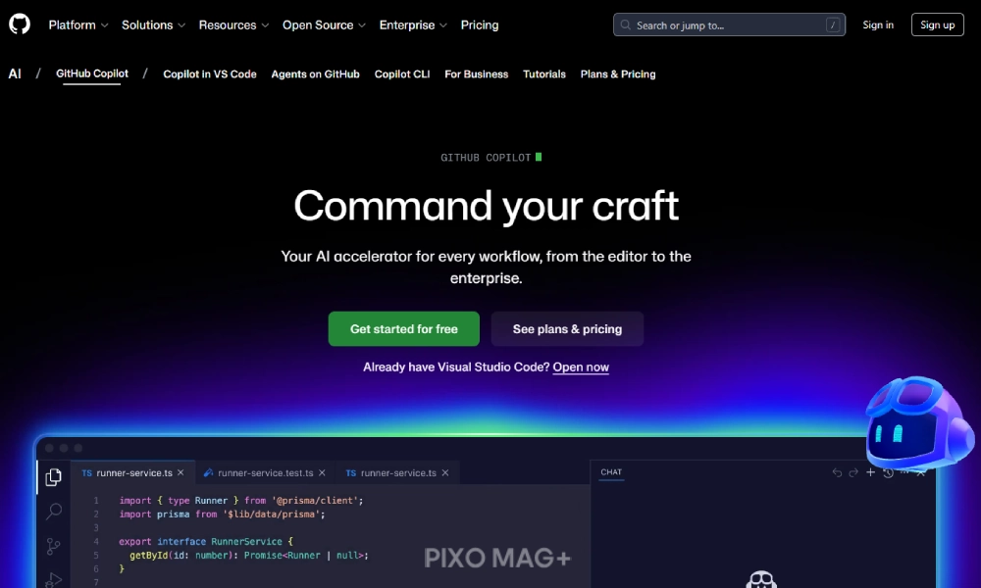Image resolution: width=981 pixels, height=588 pixels.
Task: Focus the Search or jump to field
Action: (730, 25)
